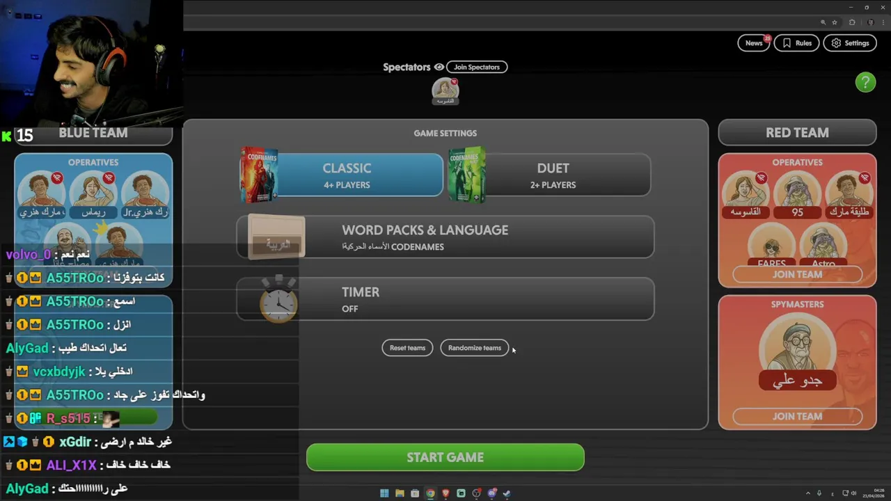Click chat username R_s515
891x501 pixels.
pos(68,418)
